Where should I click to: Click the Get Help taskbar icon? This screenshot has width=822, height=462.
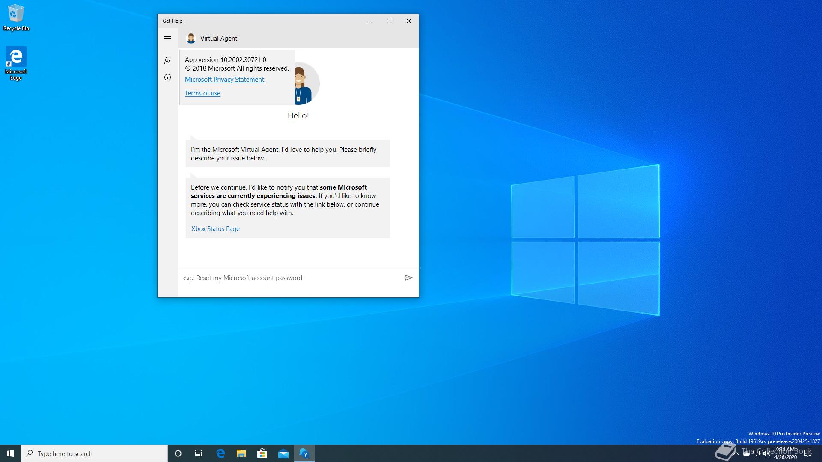click(x=304, y=453)
